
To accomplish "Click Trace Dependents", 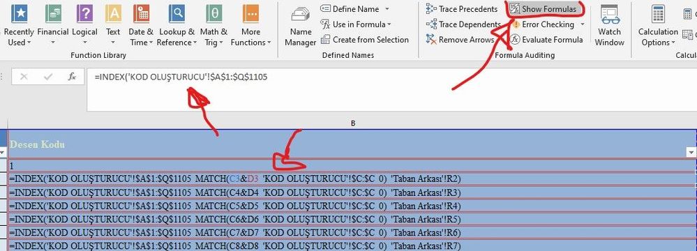I will 463,24.
